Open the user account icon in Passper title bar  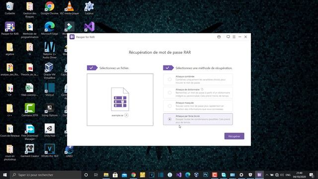[219, 37]
